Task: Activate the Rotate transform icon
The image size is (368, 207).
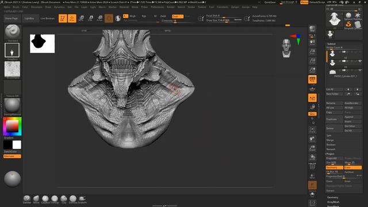Action: [99, 18]
